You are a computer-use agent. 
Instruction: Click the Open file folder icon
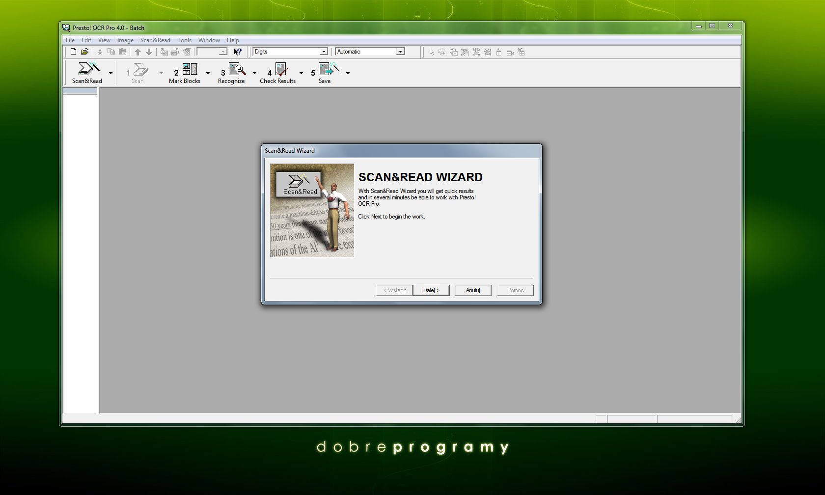pos(84,52)
